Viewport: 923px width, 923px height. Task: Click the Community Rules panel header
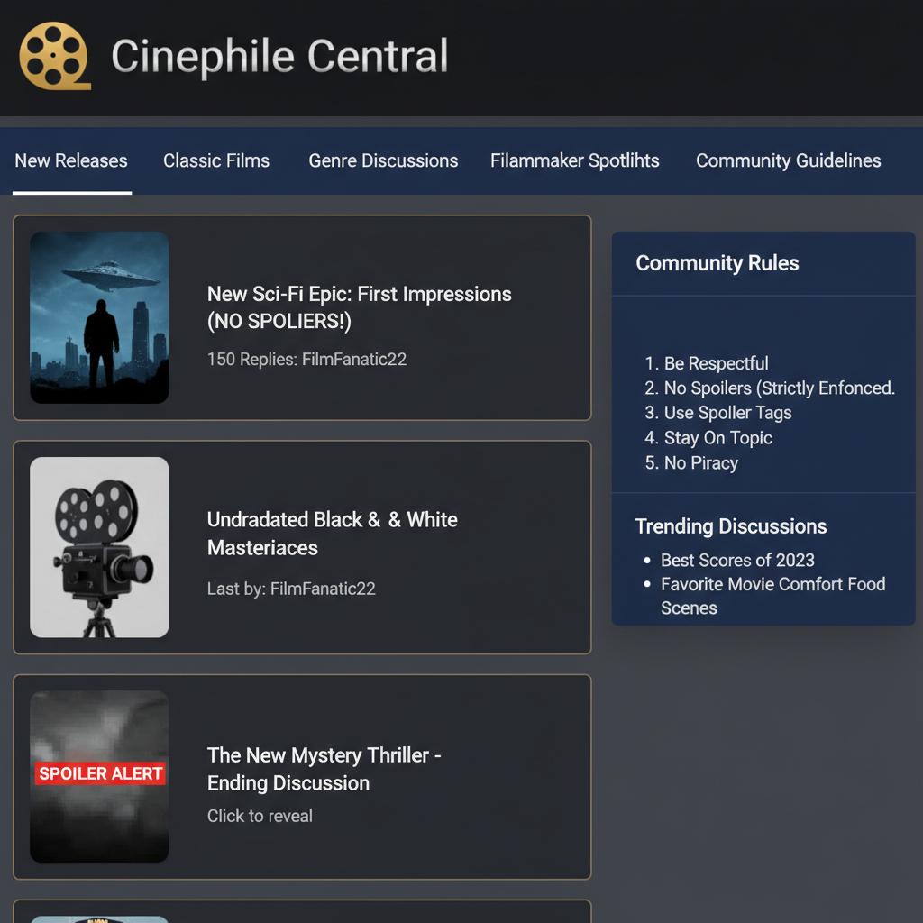tap(717, 263)
